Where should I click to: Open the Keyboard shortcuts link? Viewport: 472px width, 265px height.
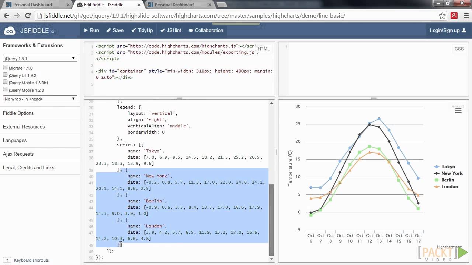click(x=31, y=260)
